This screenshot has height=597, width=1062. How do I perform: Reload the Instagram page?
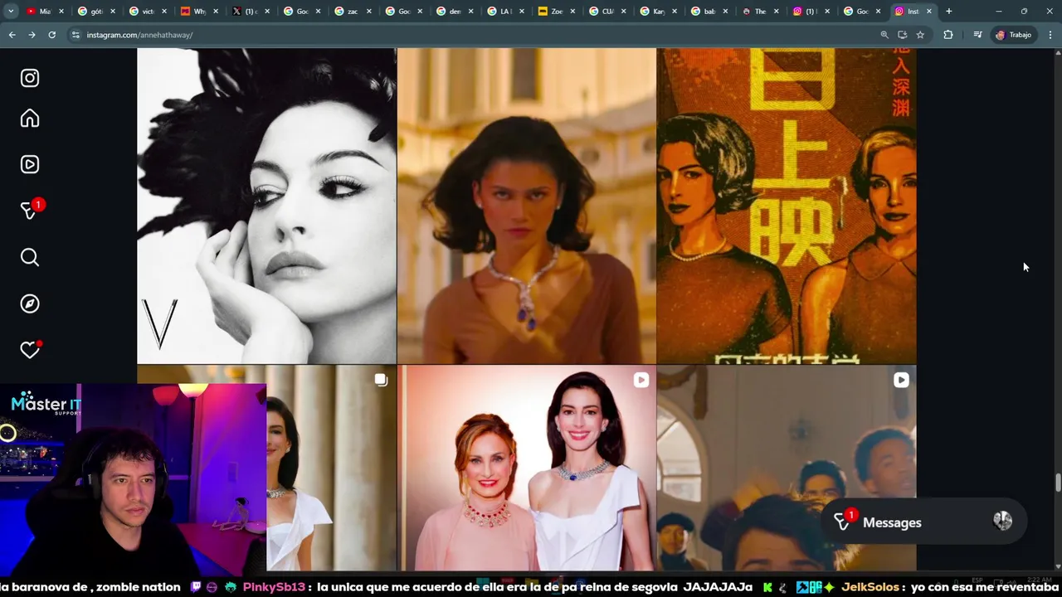(51, 35)
